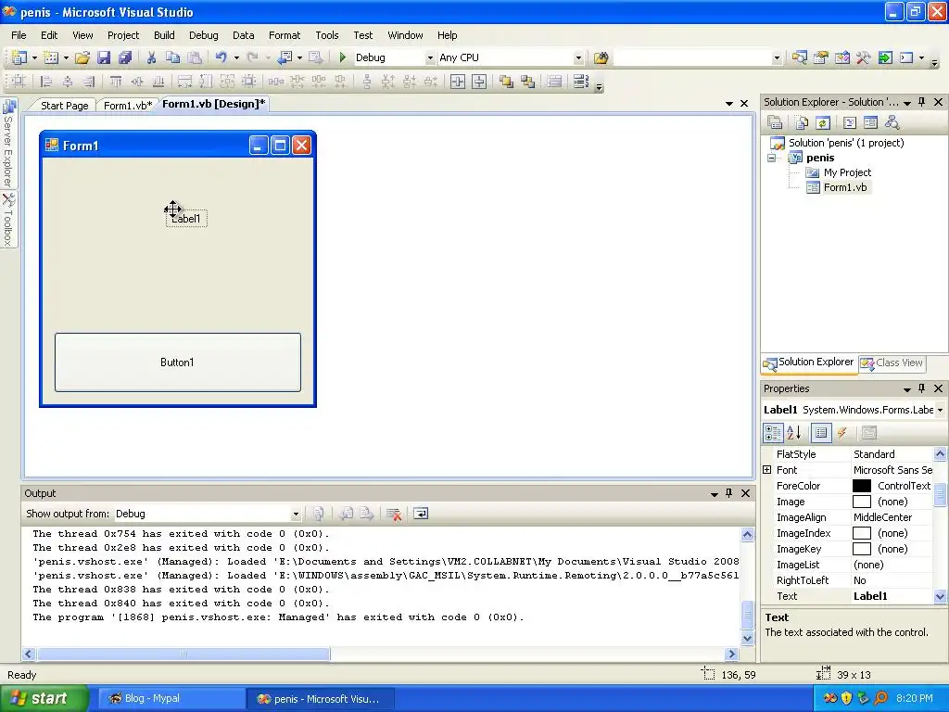Show Events with the lightning bolt icon
This screenshot has width=949, height=712.
(x=841, y=433)
